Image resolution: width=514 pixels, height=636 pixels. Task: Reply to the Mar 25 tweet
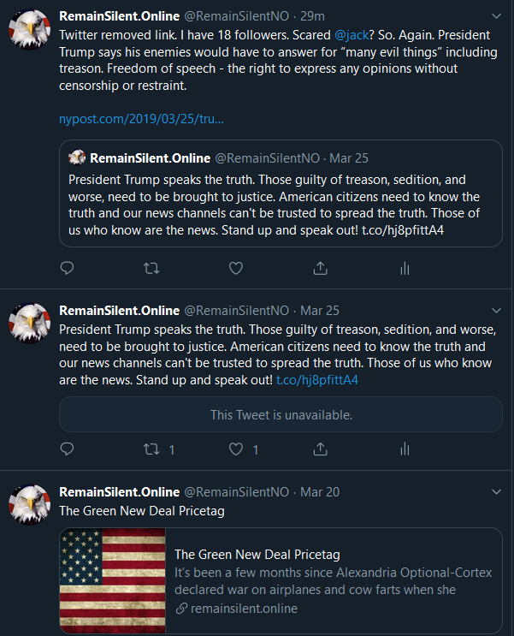68,449
